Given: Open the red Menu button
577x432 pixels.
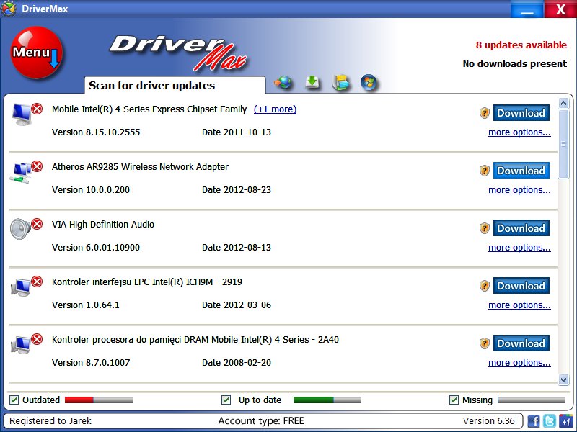Looking at the screenshot, I should click(x=37, y=52).
